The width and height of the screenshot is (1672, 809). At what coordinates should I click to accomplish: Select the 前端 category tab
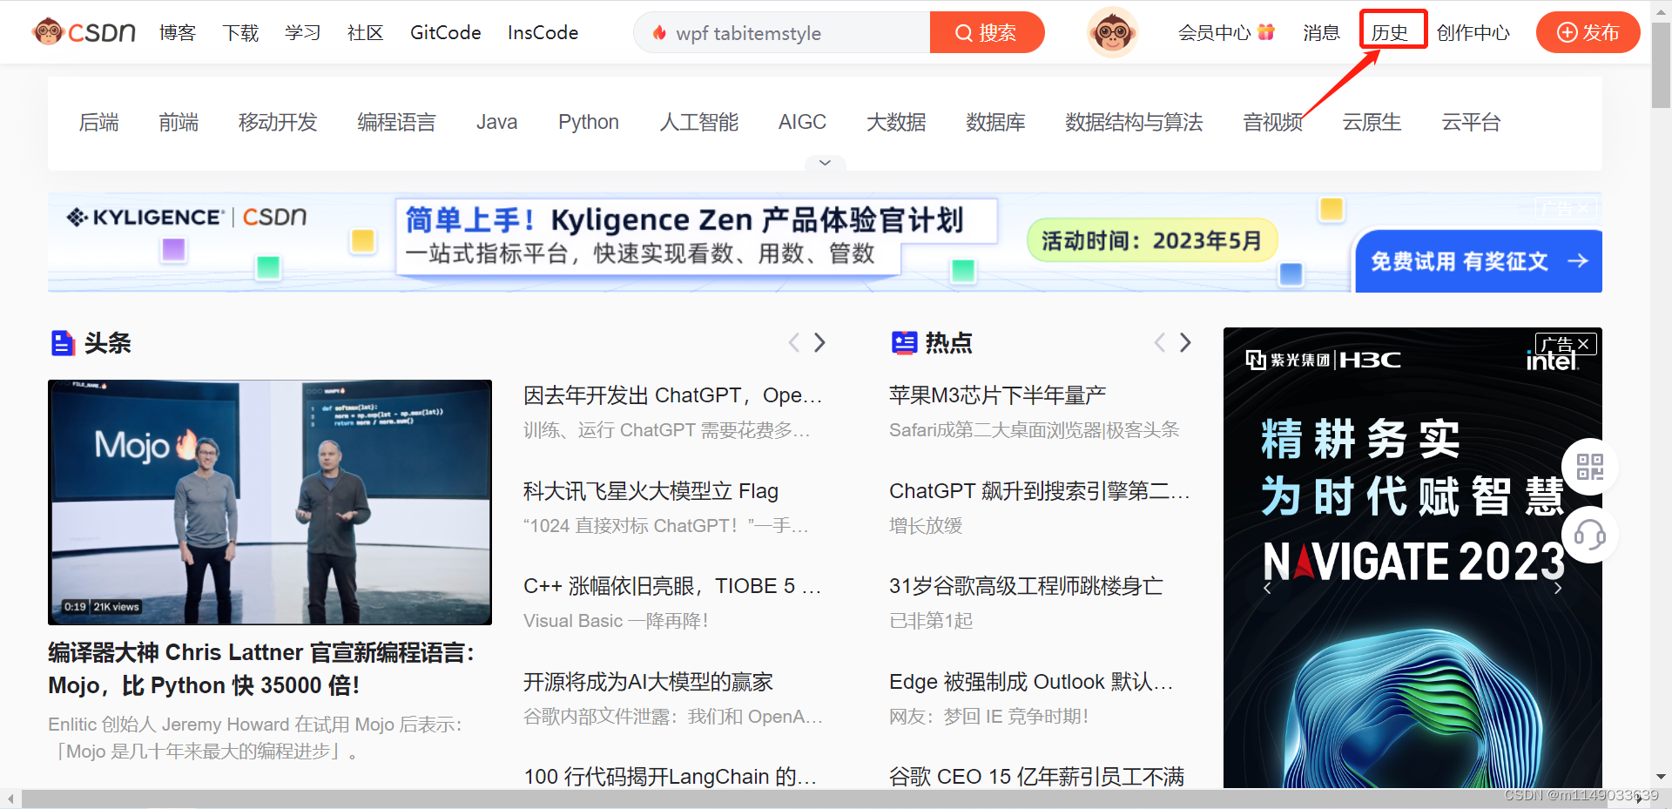tap(179, 122)
